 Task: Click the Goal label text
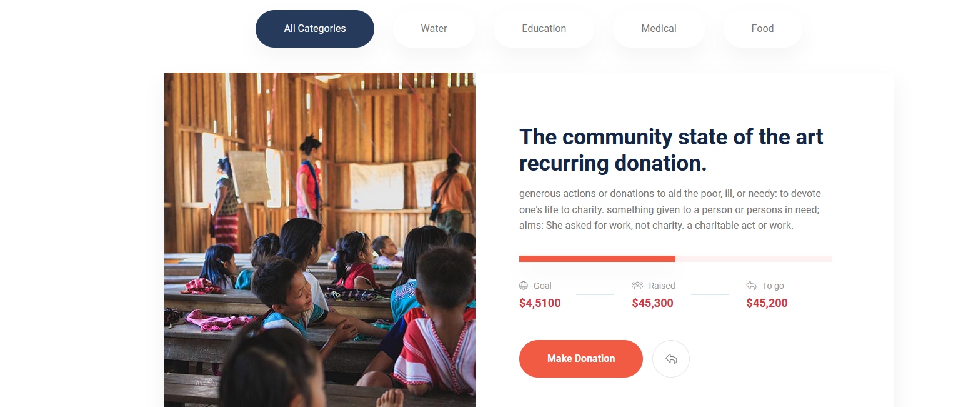(x=542, y=286)
